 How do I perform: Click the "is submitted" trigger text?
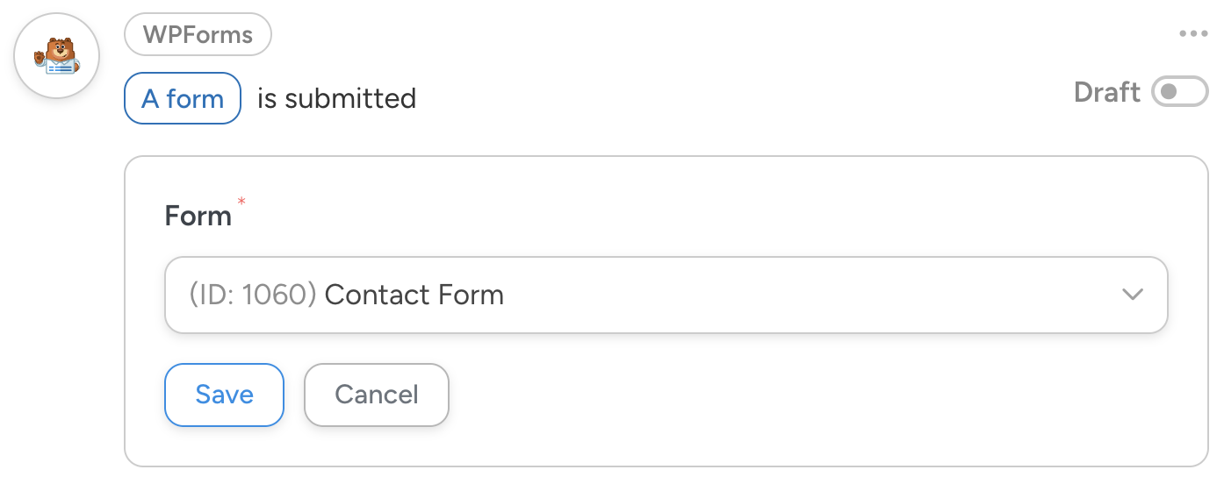point(336,98)
